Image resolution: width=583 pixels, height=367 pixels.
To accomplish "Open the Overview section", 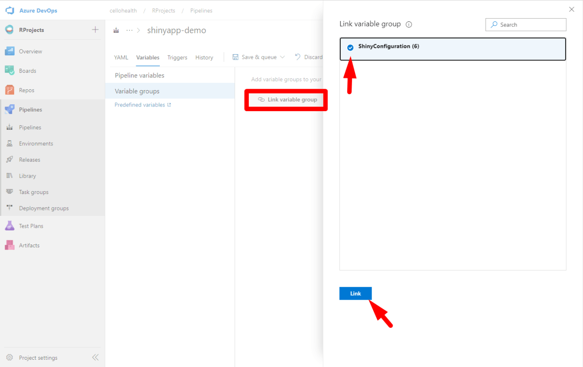I will tap(31, 51).
